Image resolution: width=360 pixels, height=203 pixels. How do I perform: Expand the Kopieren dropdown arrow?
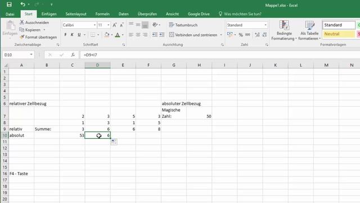click(44, 30)
